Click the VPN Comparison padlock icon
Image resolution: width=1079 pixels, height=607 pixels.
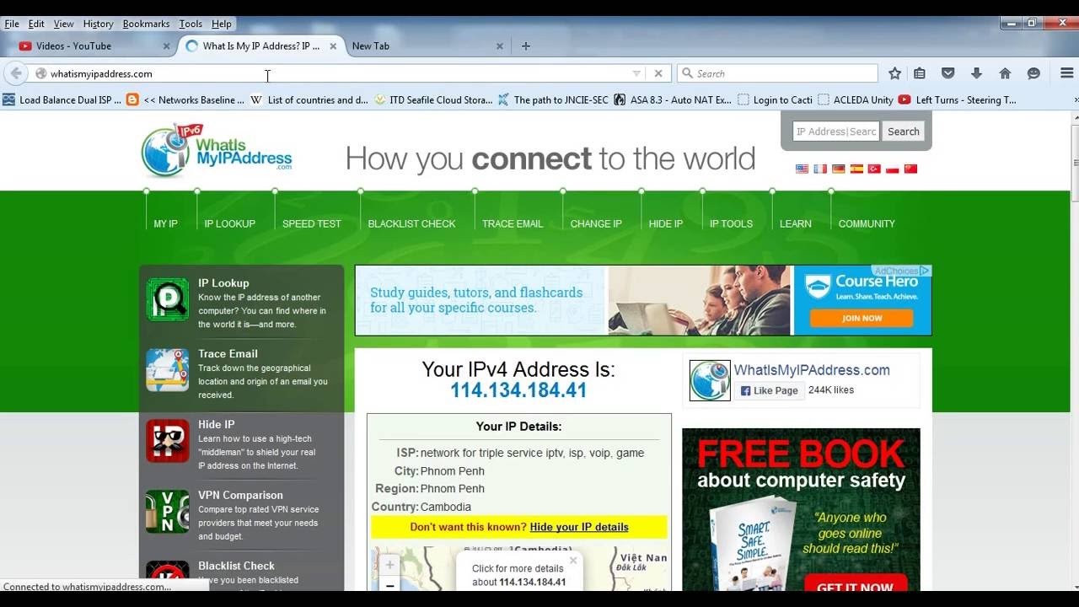coord(168,512)
